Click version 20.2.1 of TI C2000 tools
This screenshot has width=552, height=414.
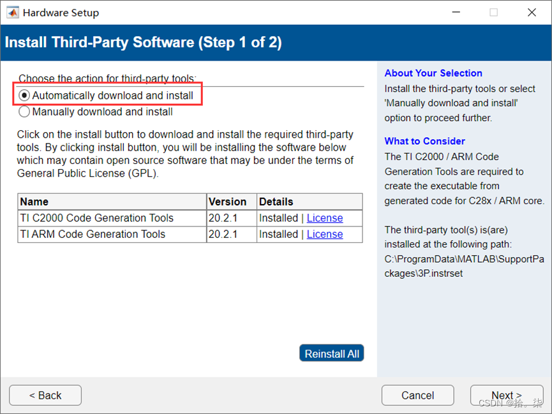pyautogui.click(x=223, y=218)
